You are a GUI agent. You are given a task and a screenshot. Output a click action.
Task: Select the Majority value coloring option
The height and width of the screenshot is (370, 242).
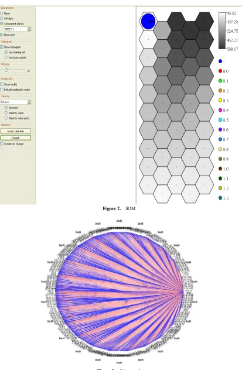point(6,113)
